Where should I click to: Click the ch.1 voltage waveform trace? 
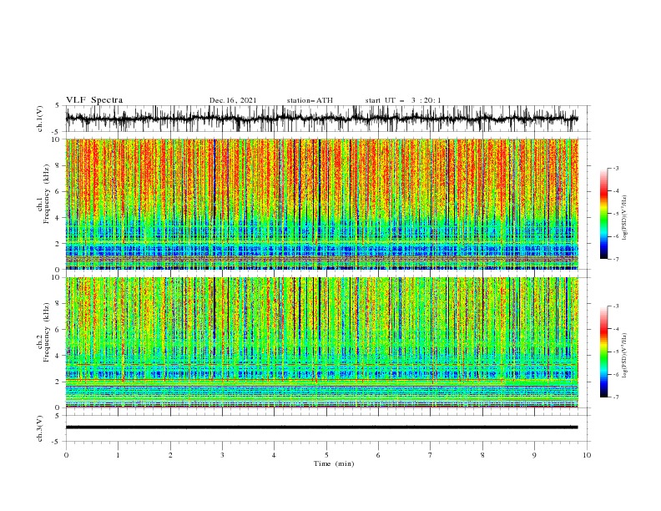(x=321, y=119)
